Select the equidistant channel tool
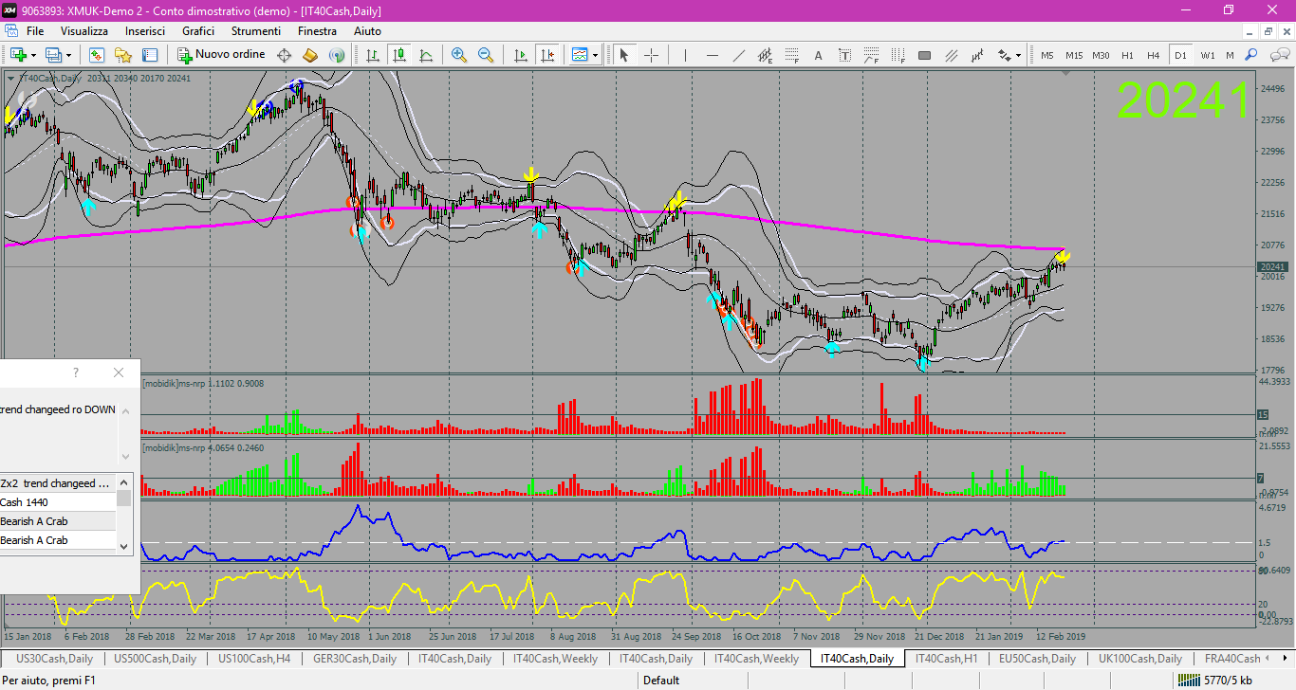1296x690 pixels. [765, 55]
